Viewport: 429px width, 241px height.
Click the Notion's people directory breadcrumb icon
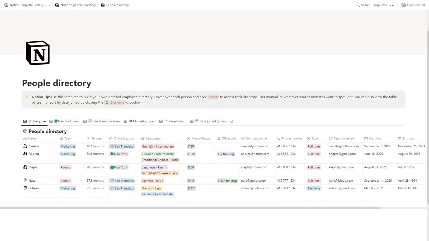click(x=57, y=5)
